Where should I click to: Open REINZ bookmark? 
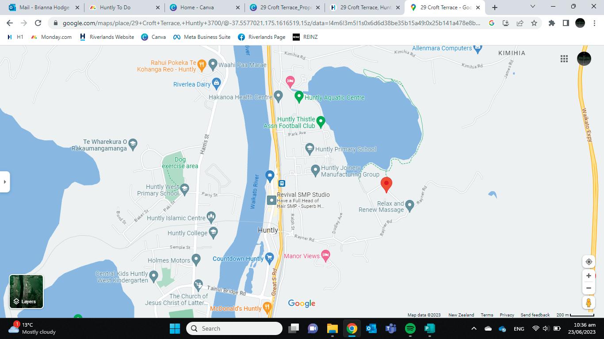click(x=306, y=37)
